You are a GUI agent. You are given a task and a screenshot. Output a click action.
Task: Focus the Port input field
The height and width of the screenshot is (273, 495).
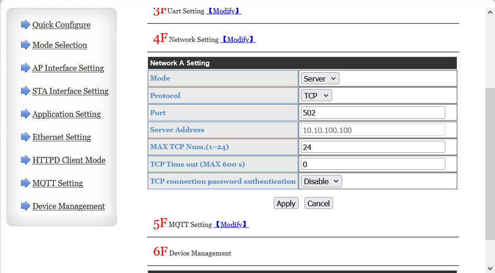point(373,113)
